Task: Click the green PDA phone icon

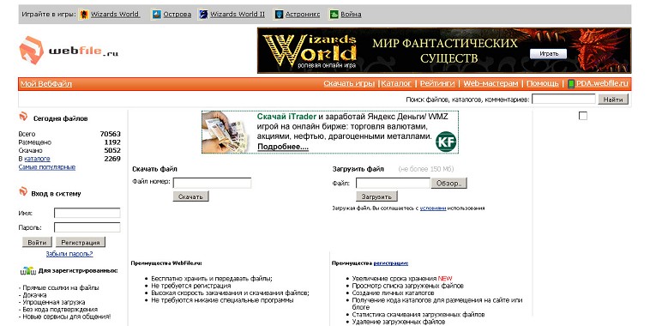Action: [x=571, y=84]
